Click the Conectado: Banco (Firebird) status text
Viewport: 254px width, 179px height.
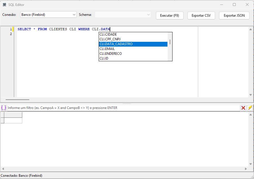tap(21, 176)
